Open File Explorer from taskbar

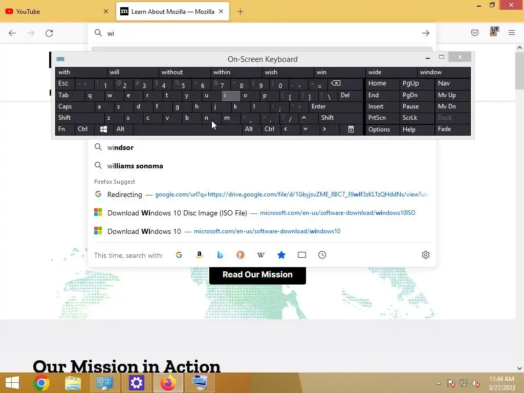pos(73,383)
